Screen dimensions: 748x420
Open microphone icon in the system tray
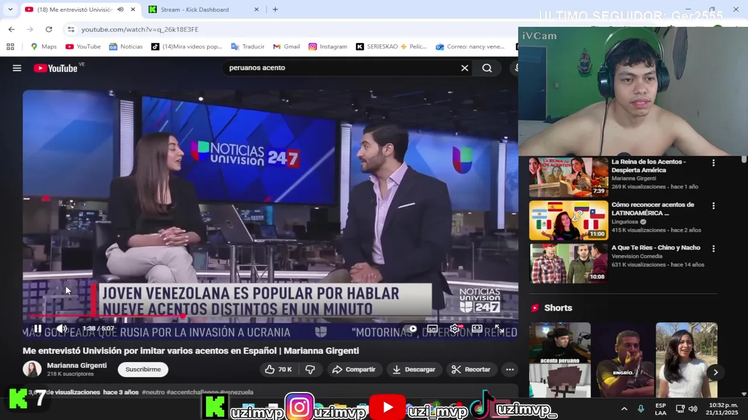click(x=641, y=409)
